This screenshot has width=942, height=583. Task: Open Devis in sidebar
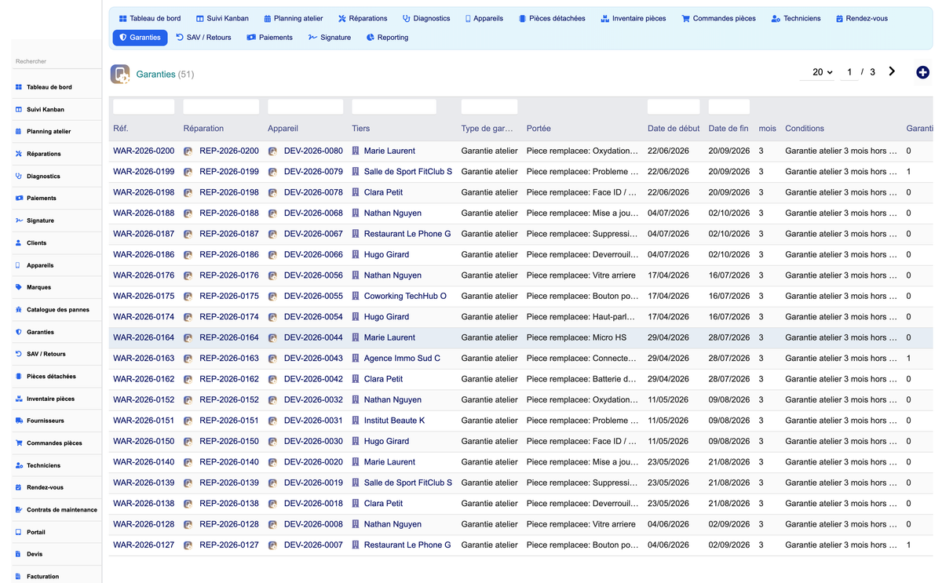(57, 554)
